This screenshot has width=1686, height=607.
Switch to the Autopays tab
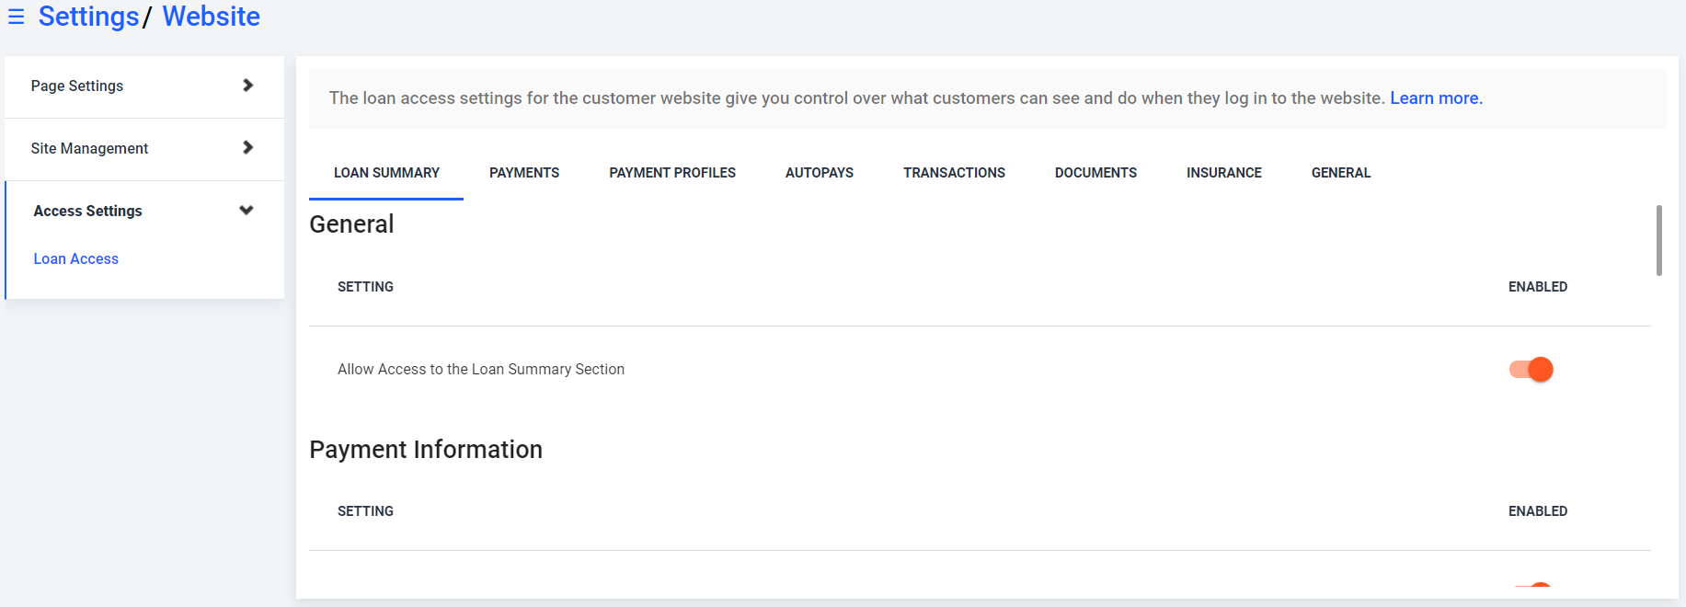pyautogui.click(x=820, y=173)
